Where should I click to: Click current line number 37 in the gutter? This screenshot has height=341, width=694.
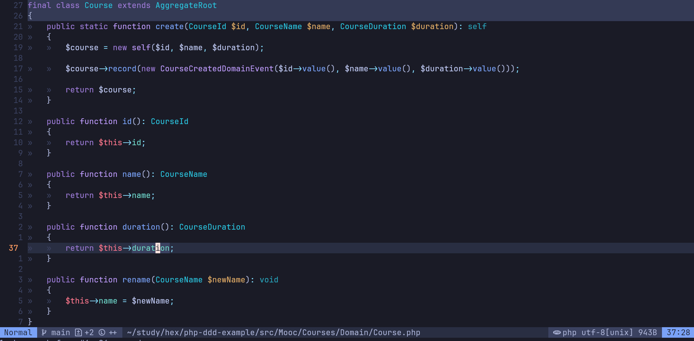(x=13, y=248)
